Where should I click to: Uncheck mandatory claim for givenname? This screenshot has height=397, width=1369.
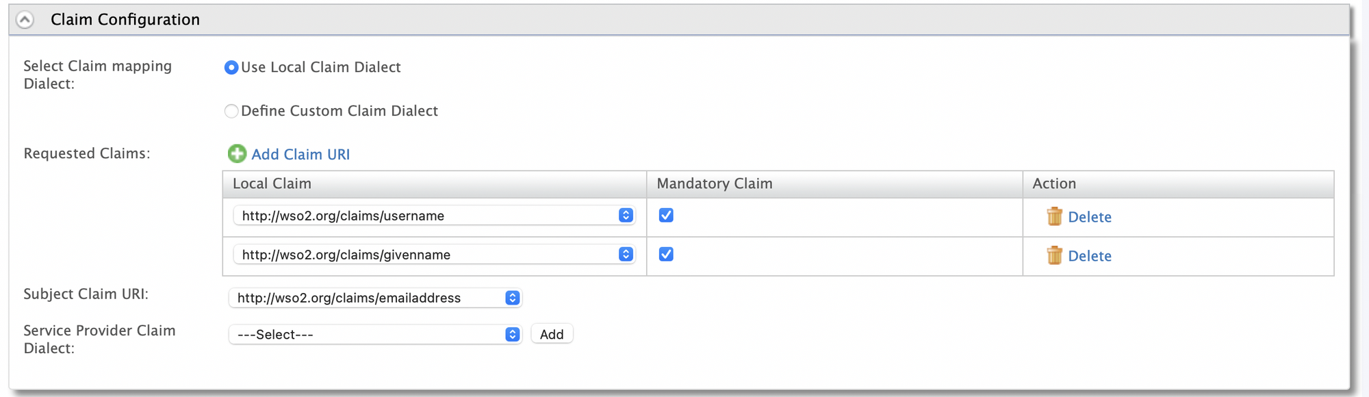[666, 255]
